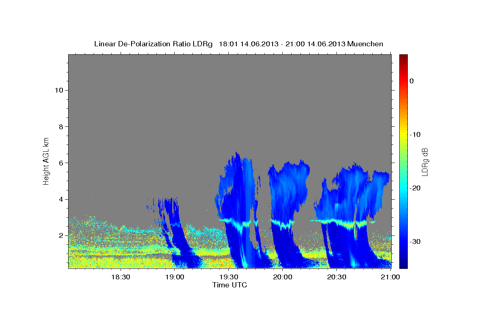Click the height tick label 10
Image resolution: width=484 pixels, height=322 pixels.
pos(59,90)
